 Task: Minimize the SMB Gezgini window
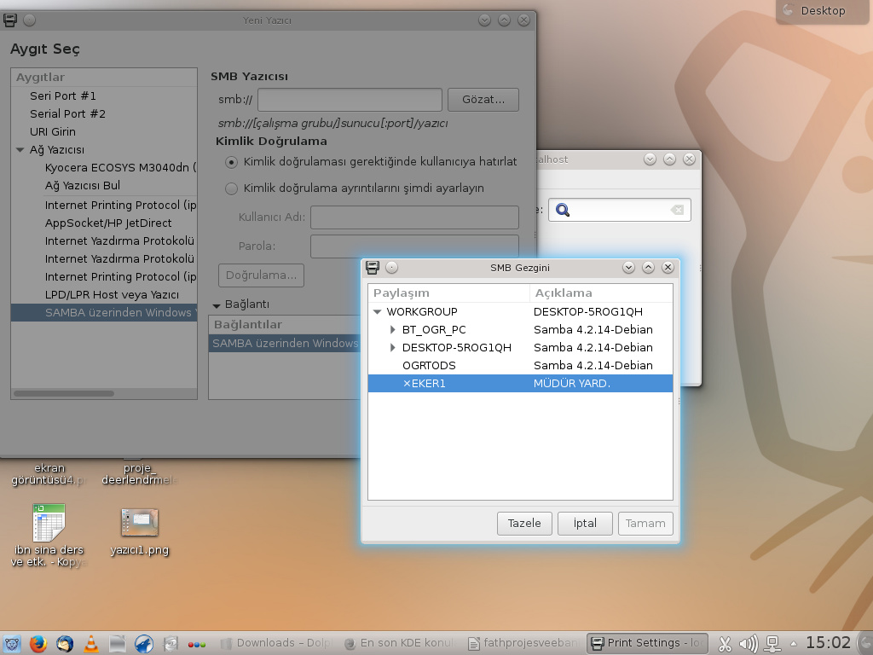point(628,268)
